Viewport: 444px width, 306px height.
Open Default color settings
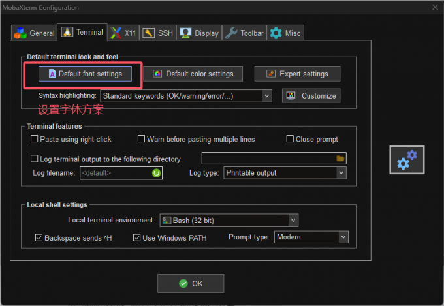[193, 74]
